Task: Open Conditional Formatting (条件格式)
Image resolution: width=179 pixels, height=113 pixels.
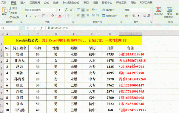Action: (x=159, y=13)
